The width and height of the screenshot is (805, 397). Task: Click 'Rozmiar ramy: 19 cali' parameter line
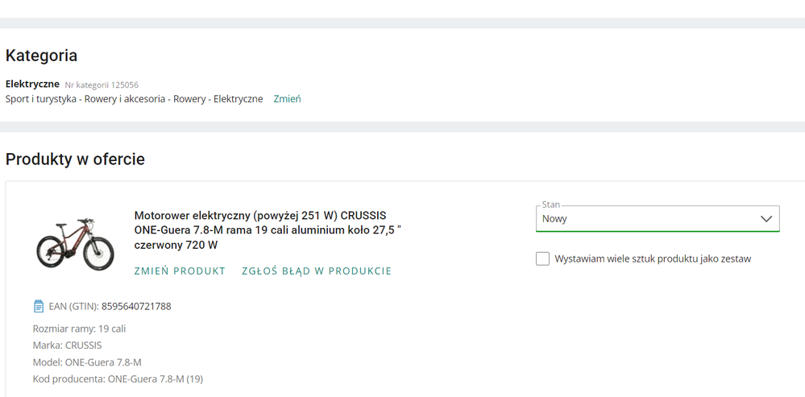(x=79, y=329)
